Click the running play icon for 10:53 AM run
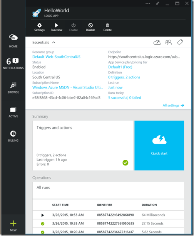194x236 pixels. click(x=43, y=215)
